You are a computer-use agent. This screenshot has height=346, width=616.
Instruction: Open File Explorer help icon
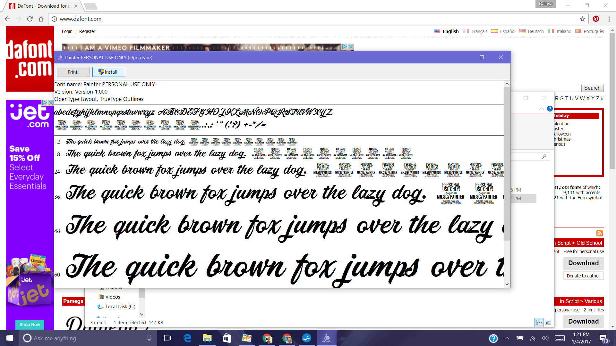tap(550, 109)
